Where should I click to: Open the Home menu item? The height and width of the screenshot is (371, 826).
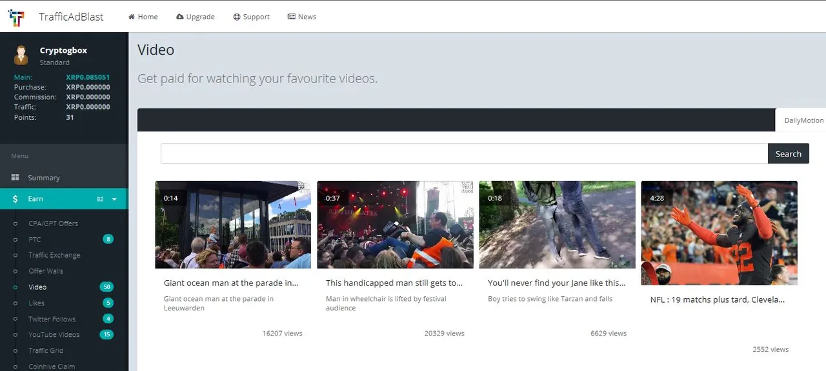(x=143, y=17)
